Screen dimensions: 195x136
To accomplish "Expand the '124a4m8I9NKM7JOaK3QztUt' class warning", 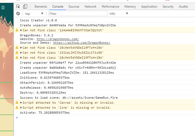I will [21, 30].
